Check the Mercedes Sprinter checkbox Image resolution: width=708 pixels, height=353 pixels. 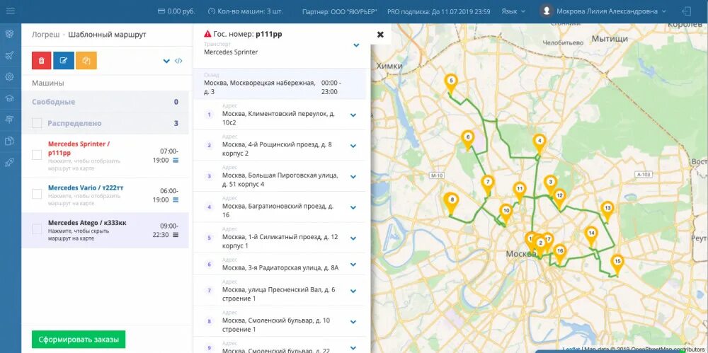(37, 155)
